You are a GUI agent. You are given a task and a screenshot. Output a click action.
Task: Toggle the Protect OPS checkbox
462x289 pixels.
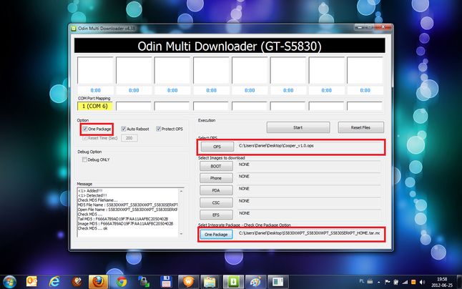coord(158,129)
